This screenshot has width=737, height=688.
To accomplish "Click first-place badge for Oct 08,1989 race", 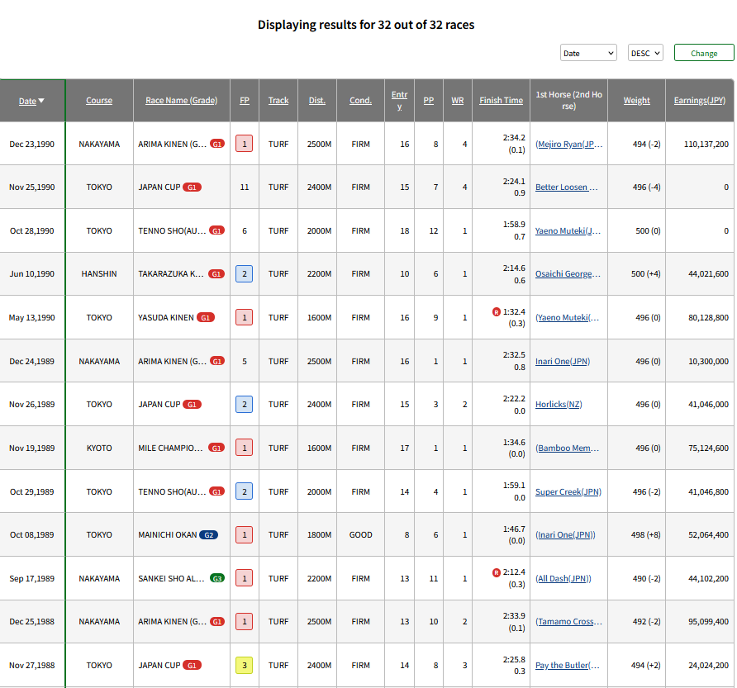I will [245, 535].
